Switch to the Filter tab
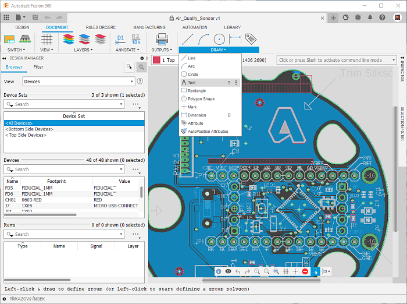This screenshot has width=407, height=304. (x=38, y=67)
